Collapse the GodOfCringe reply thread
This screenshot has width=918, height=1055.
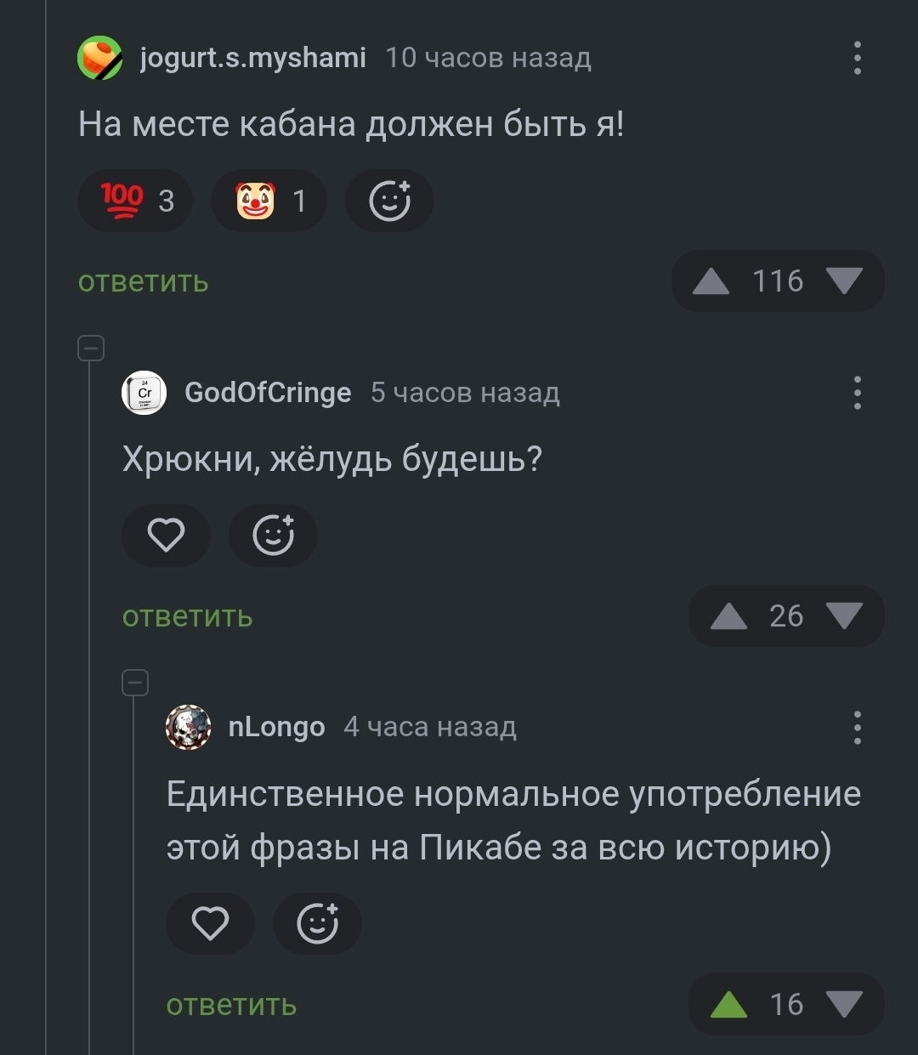click(91, 348)
